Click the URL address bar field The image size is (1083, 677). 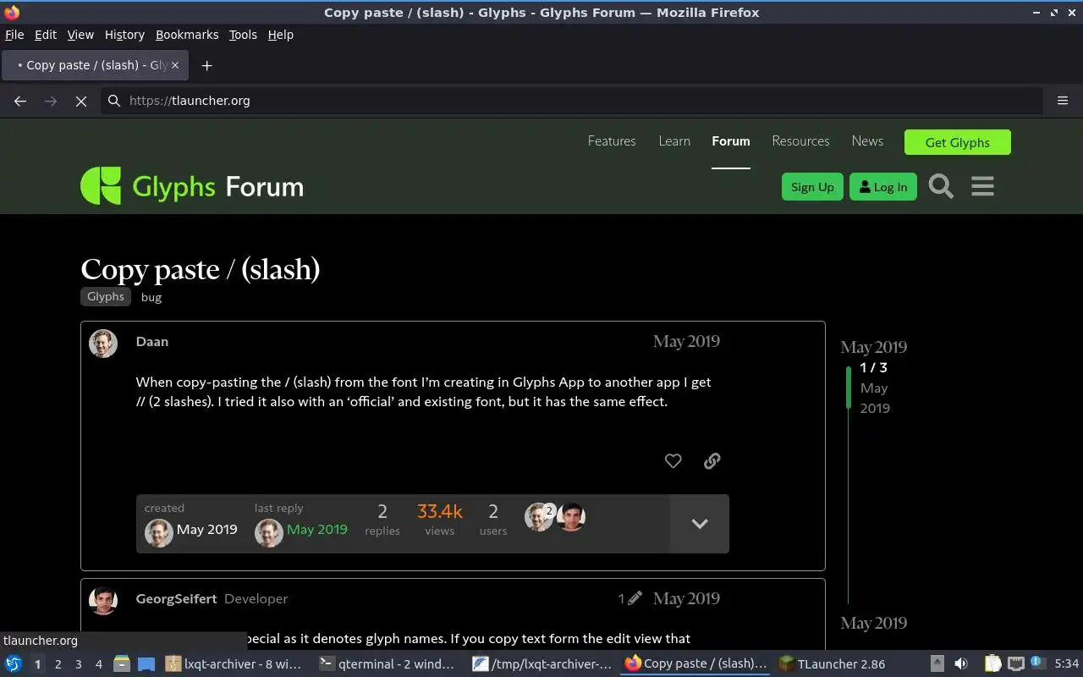(571, 101)
